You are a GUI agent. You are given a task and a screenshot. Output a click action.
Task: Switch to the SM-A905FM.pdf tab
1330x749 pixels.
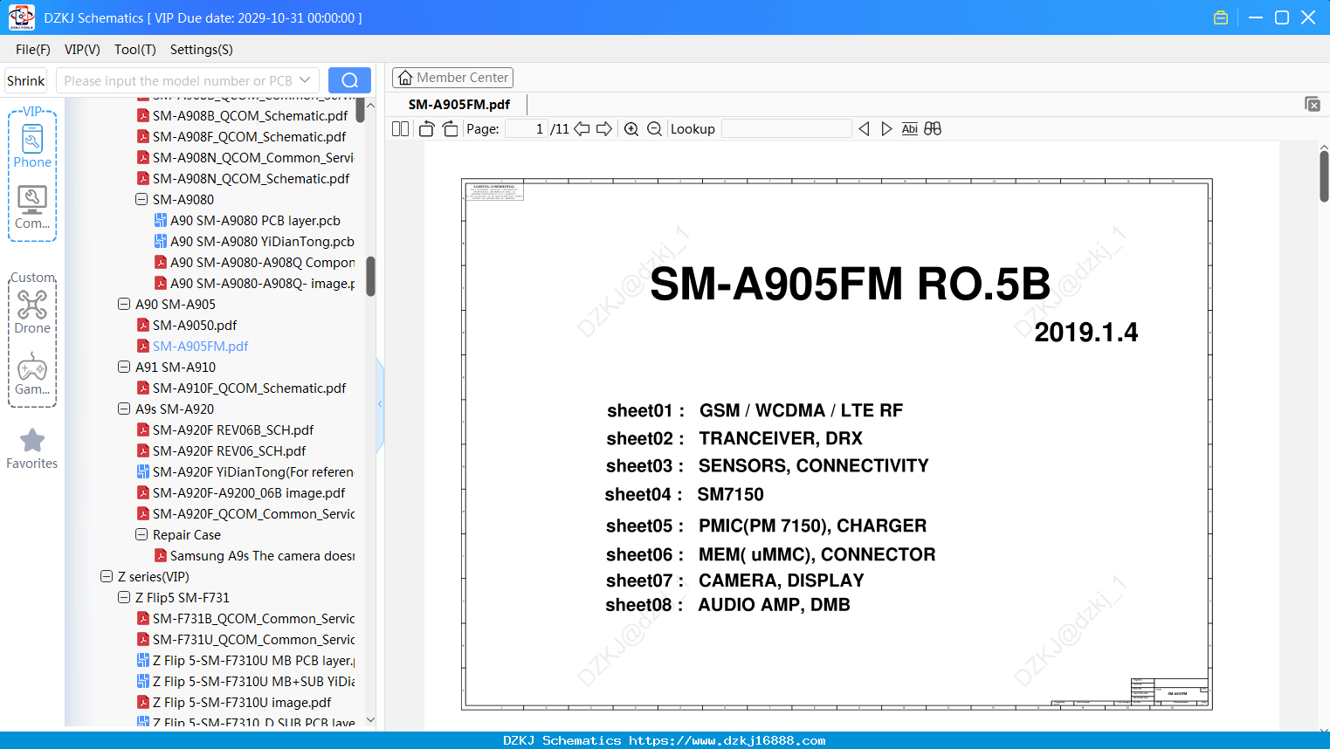pos(459,104)
